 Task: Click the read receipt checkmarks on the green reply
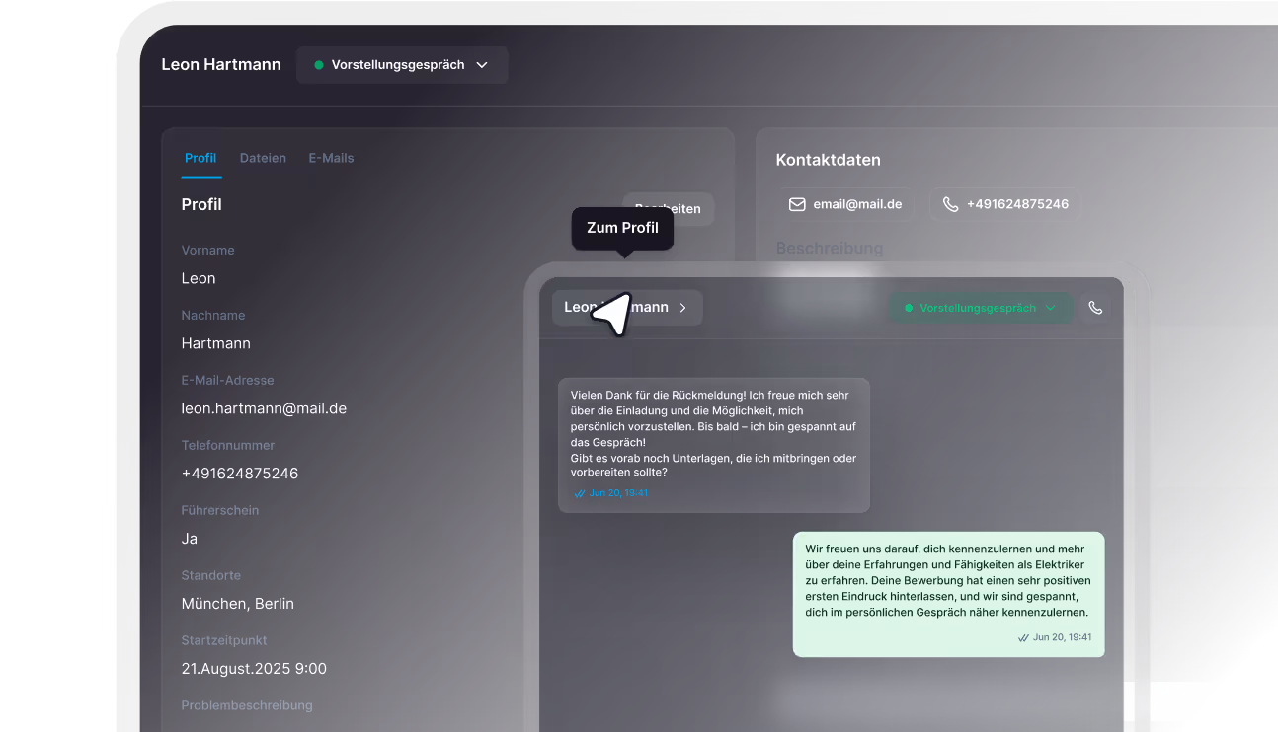1022,637
